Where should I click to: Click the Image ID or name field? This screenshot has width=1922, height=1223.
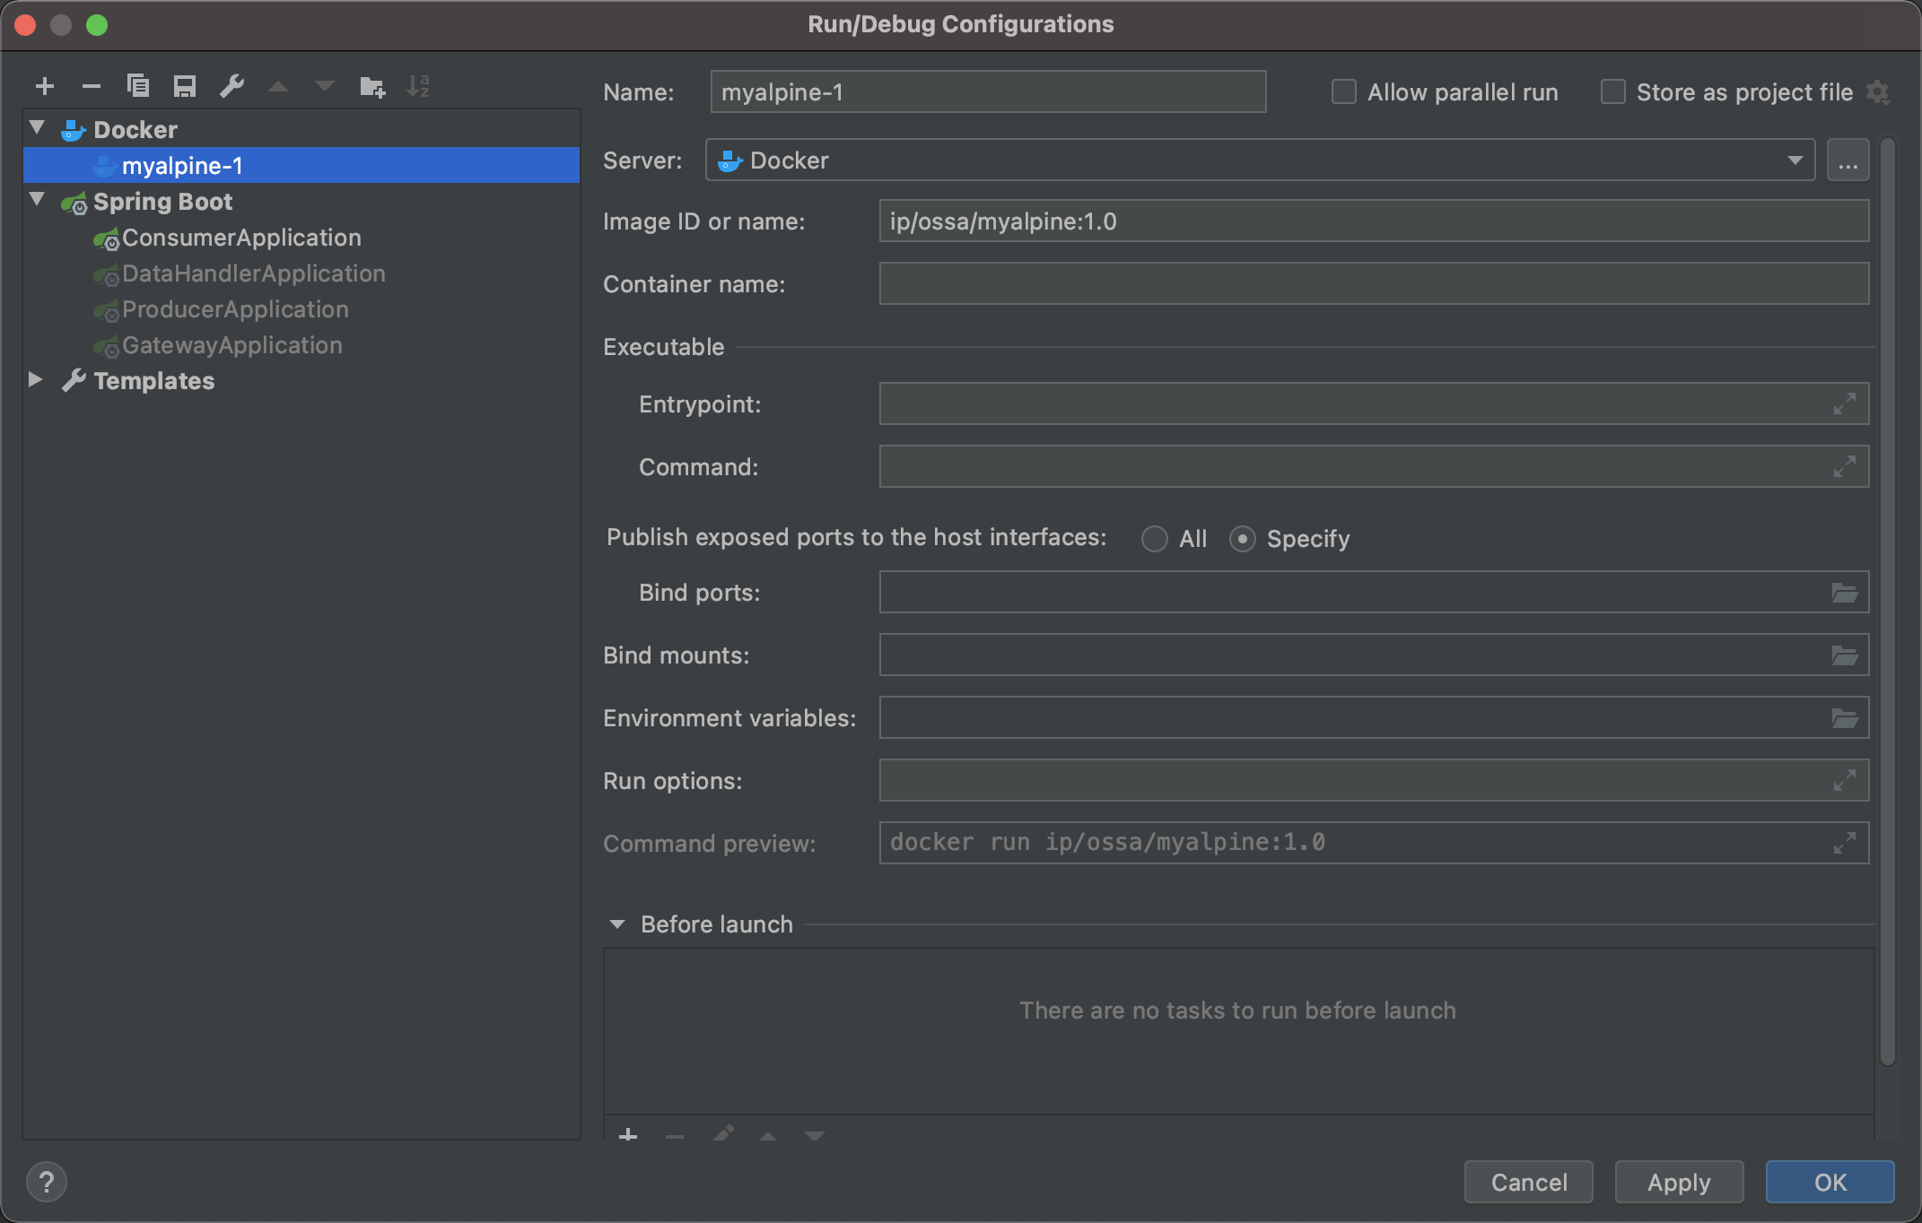click(x=1374, y=221)
